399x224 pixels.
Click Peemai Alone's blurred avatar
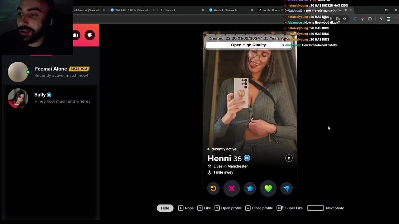pos(18,72)
